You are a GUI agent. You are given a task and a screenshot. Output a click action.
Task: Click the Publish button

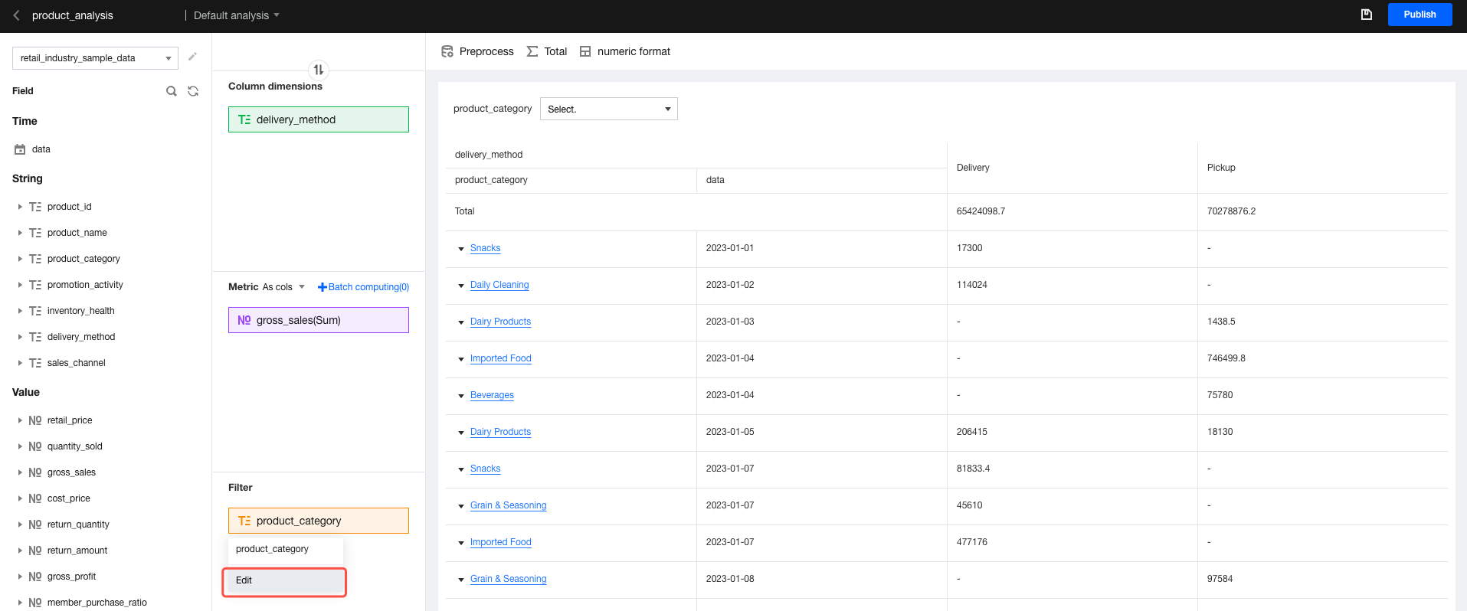(1420, 15)
